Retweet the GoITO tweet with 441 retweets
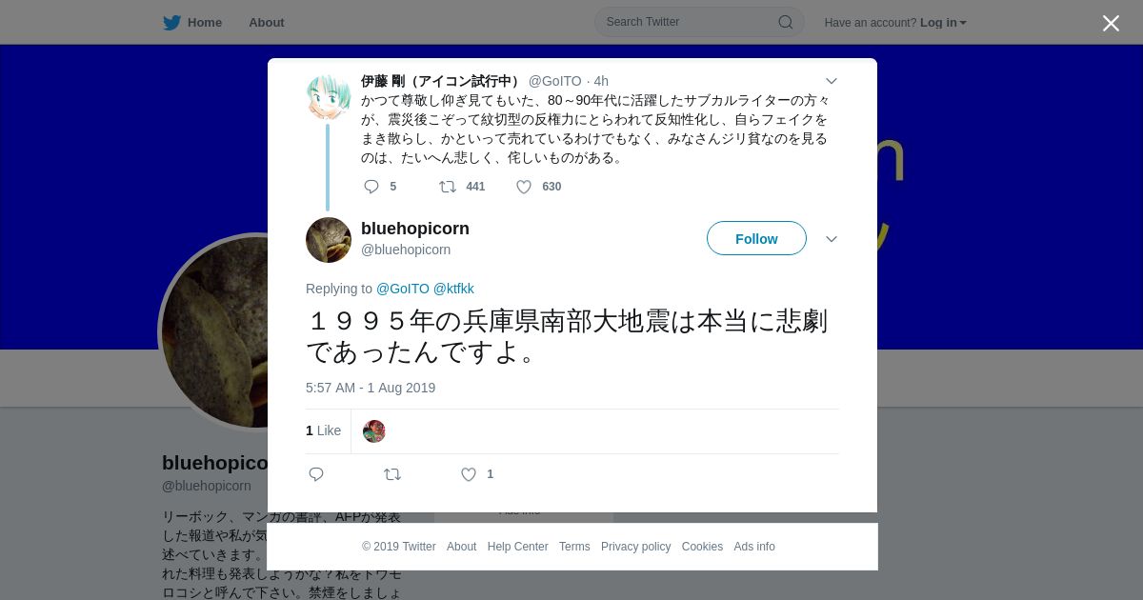The width and height of the screenshot is (1143, 600). point(448,187)
